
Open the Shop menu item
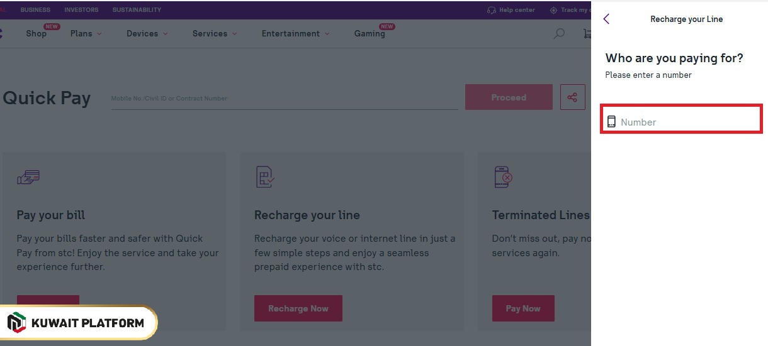[37, 34]
